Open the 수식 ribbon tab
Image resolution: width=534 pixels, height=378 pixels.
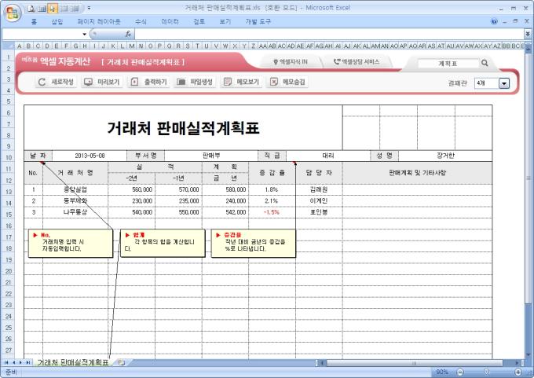[141, 21]
